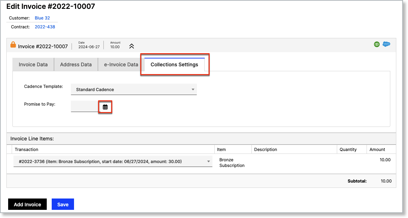The height and width of the screenshot is (218, 408).
Task: Open customer link Blue 32
Action: click(x=42, y=18)
